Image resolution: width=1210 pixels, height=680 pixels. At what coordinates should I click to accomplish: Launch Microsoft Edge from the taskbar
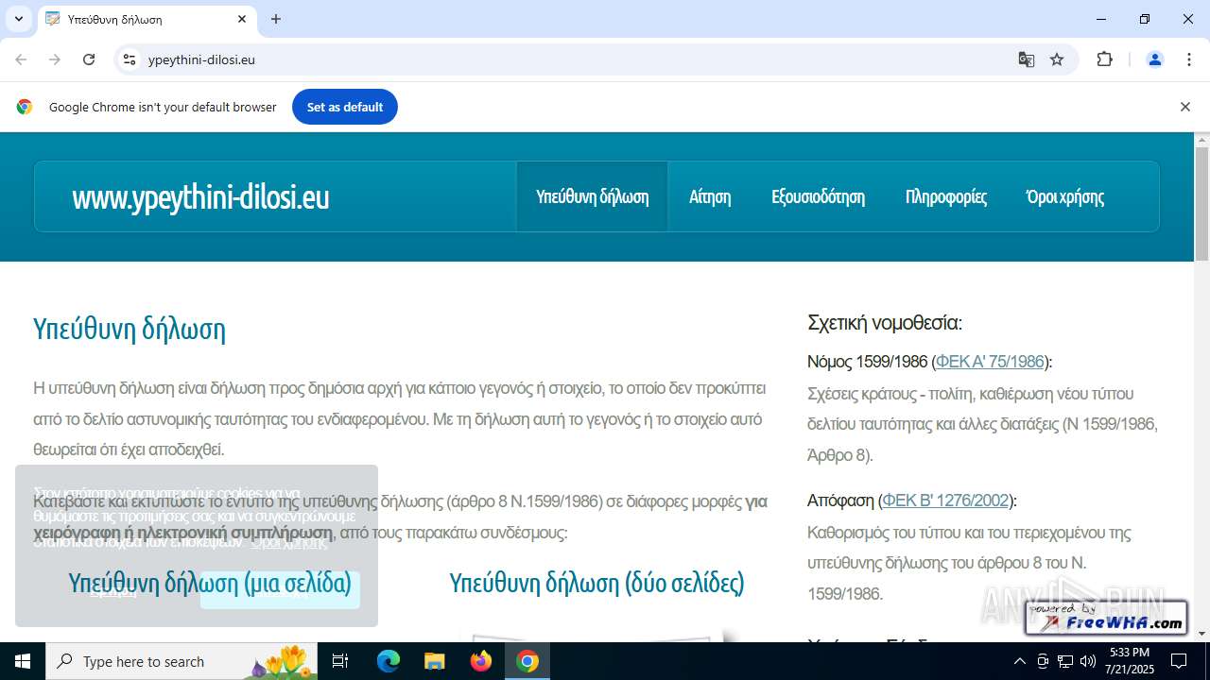tap(389, 661)
